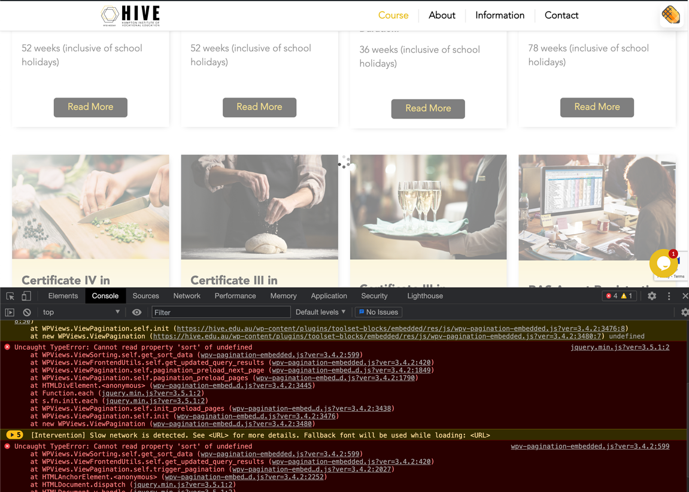Click the No Issues button
This screenshot has height=492, width=689.
pos(378,312)
